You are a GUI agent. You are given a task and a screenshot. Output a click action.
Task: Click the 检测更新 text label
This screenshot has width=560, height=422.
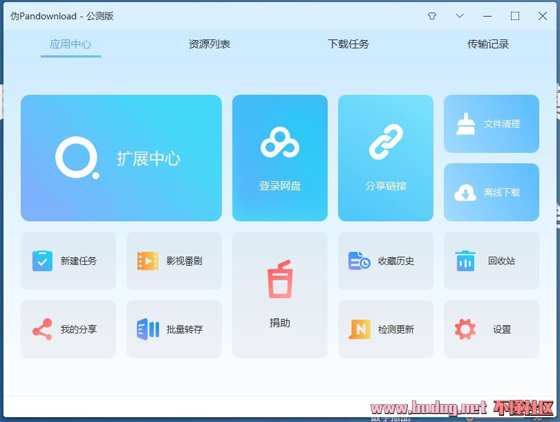point(396,329)
